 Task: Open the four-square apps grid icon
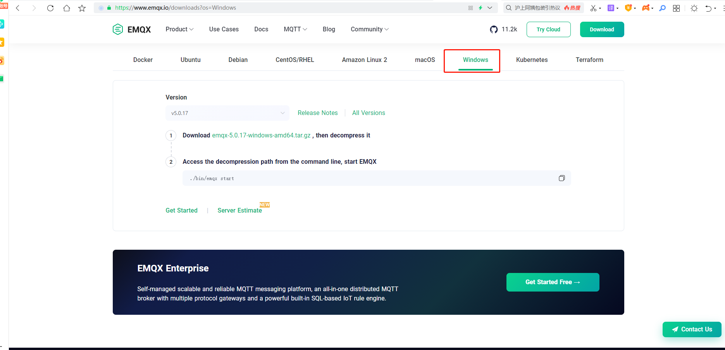coord(677,8)
